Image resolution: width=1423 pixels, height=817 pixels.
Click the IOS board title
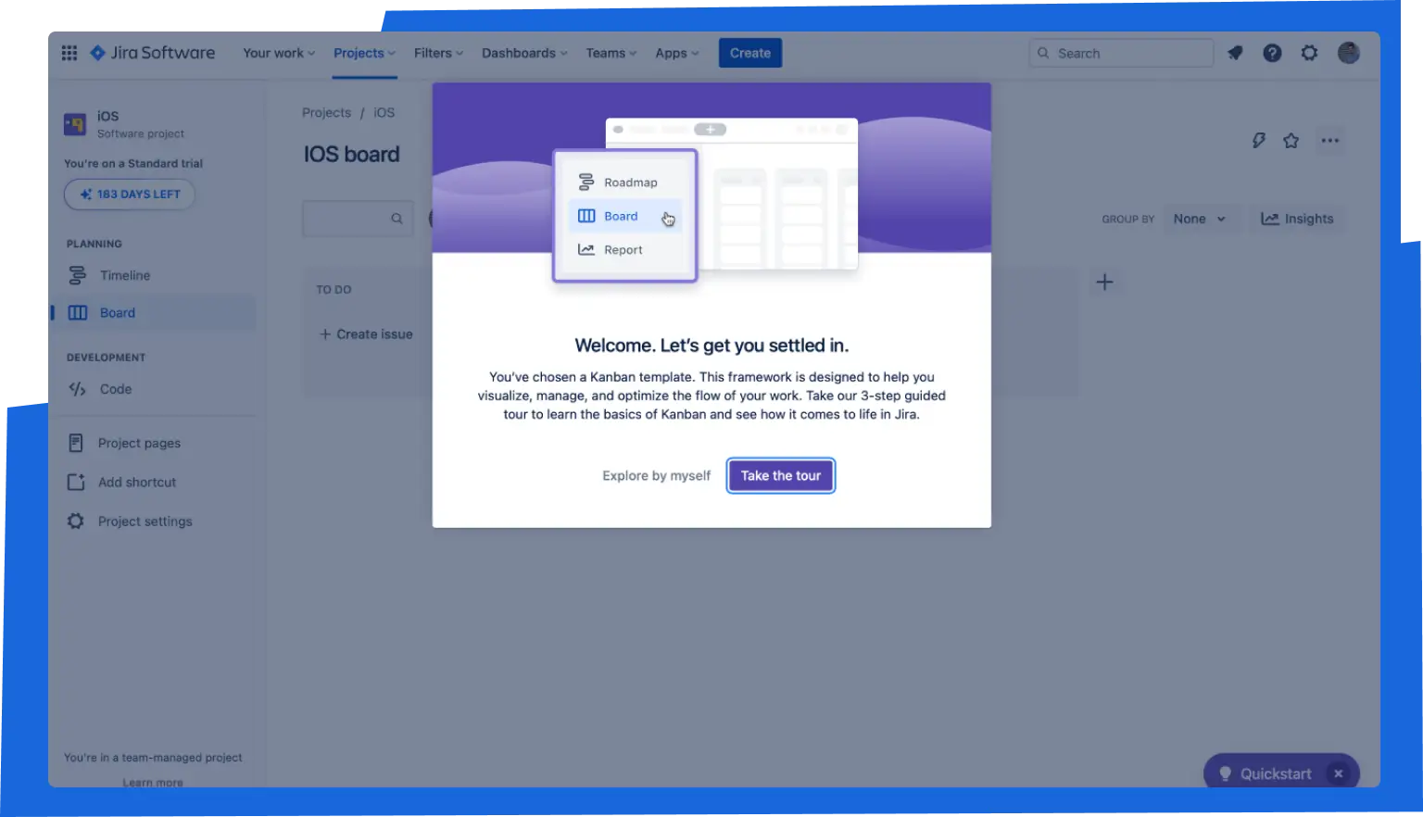coord(352,155)
